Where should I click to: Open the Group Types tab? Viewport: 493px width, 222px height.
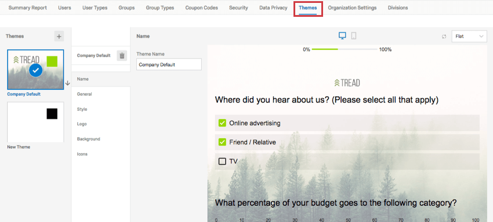159,8
